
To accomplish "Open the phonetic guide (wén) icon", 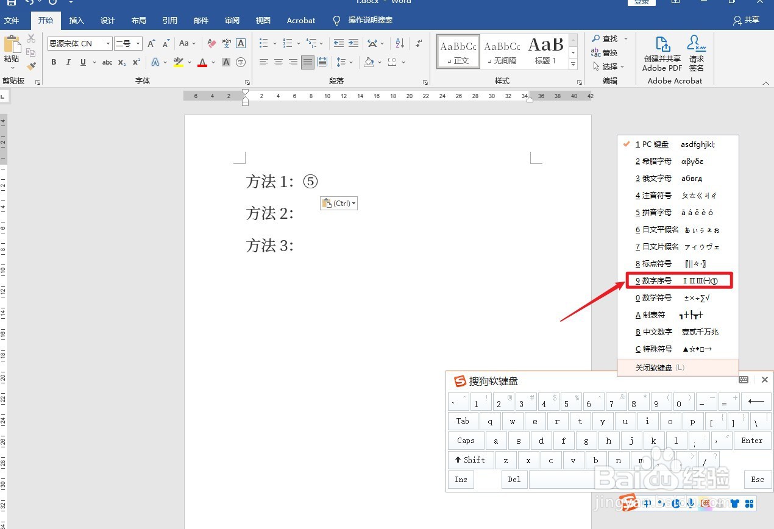I will (x=226, y=43).
